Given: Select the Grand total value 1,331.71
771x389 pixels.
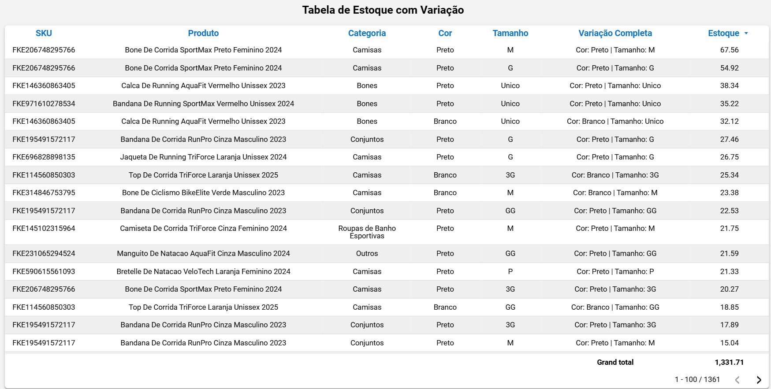Looking at the screenshot, I should pyautogui.click(x=729, y=362).
